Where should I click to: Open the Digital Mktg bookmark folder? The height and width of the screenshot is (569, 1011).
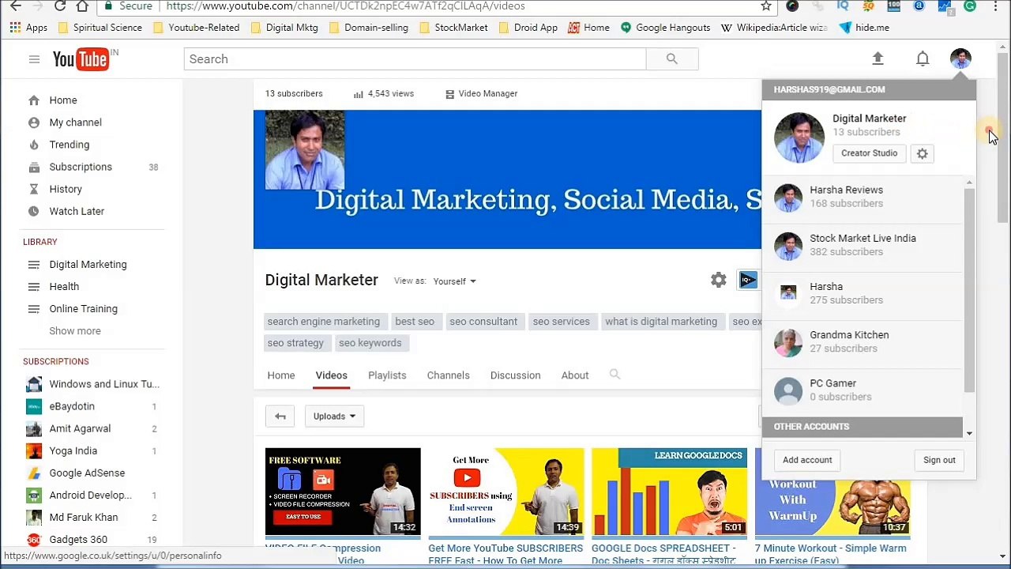(284, 28)
